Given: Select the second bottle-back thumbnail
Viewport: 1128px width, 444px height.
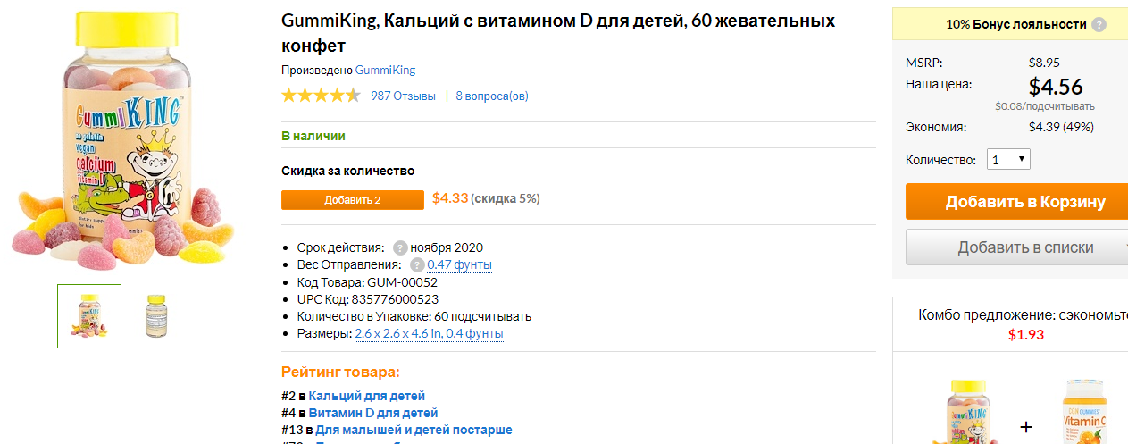Looking at the screenshot, I should click(x=156, y=316).
